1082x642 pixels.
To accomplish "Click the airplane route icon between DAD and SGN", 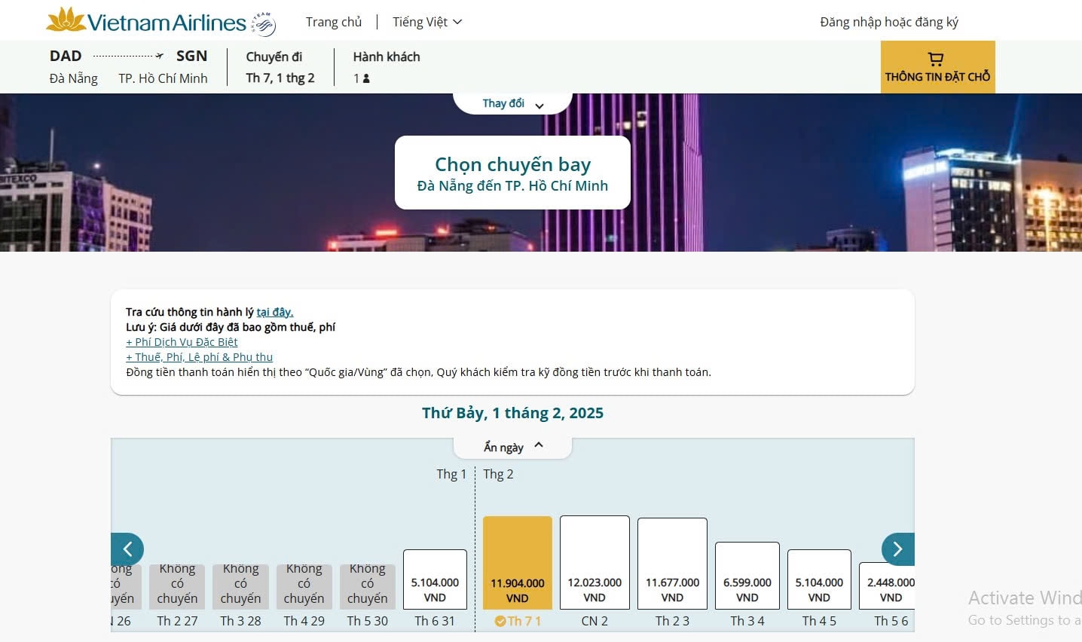I will click(x=160, y=56).
